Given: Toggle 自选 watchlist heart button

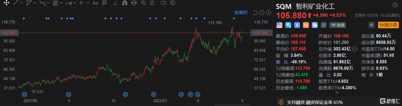Looking at the screenshot, I should coord(337,25).
